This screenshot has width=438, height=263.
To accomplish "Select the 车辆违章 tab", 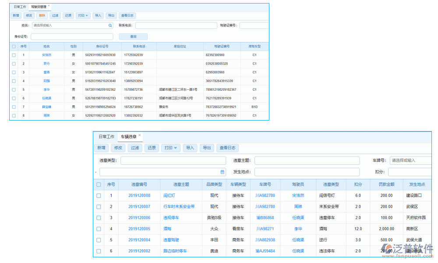I will pyautogui.click(x=129, y=137).
